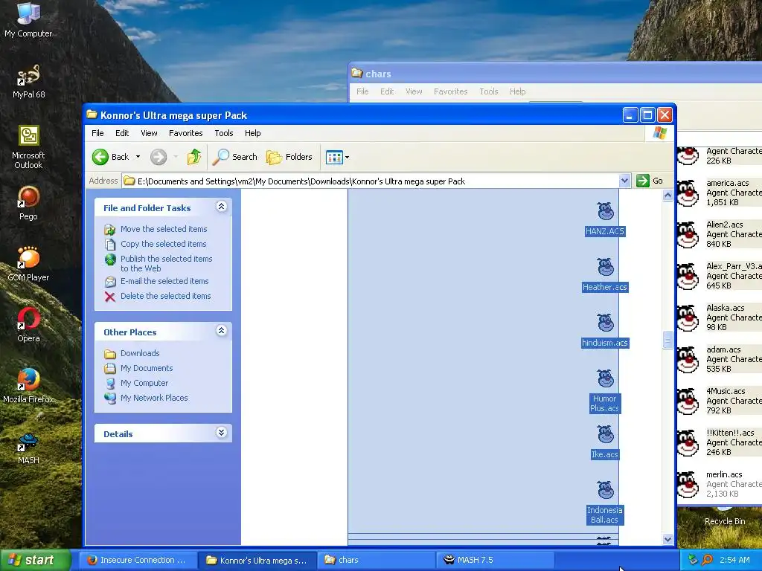The height and width of the screenshot is (571, 762).
Task: Select MASH desktop shortcut
Action: (28, 448)
